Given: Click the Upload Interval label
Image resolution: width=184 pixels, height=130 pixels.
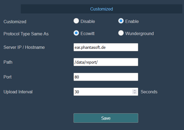Looking at the screenshot, I should point(18,92).
